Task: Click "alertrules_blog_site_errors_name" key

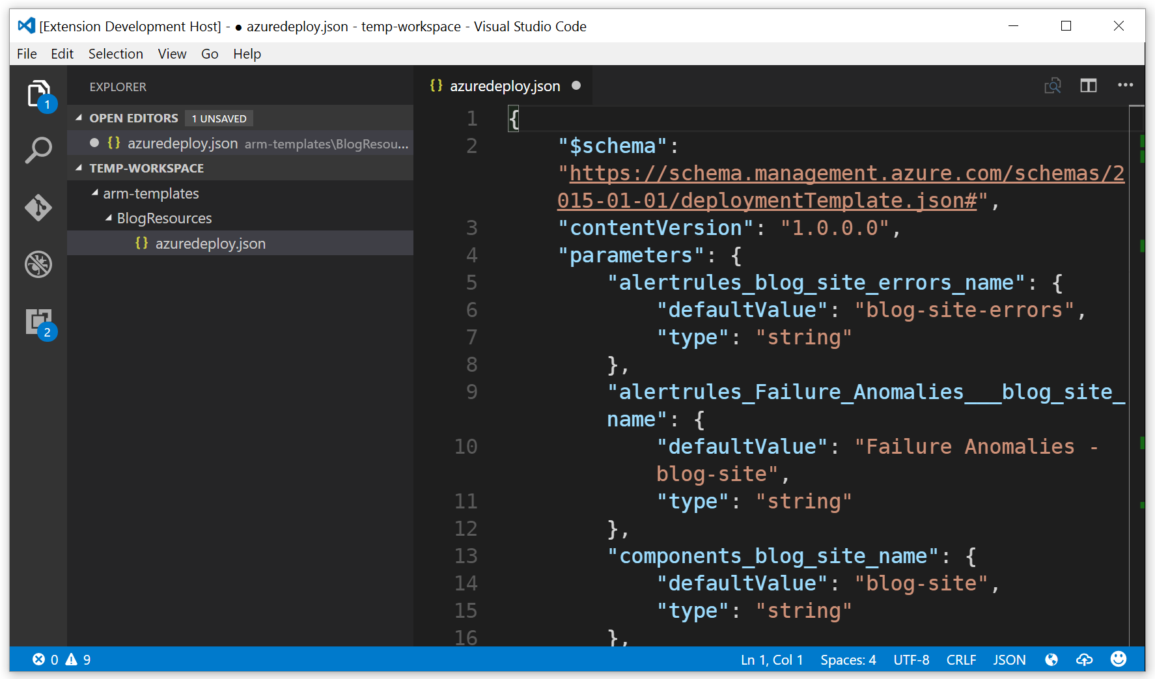Action: (x=816, y=283)
